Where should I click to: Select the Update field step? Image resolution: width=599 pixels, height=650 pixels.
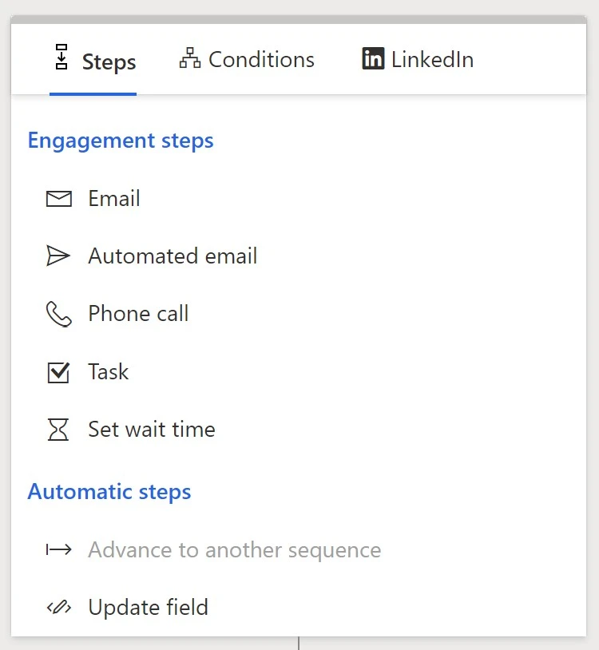point(148,608)
